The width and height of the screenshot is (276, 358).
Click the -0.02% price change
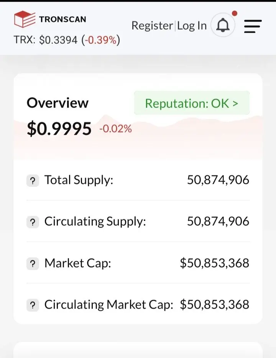(x=115, y=129)
